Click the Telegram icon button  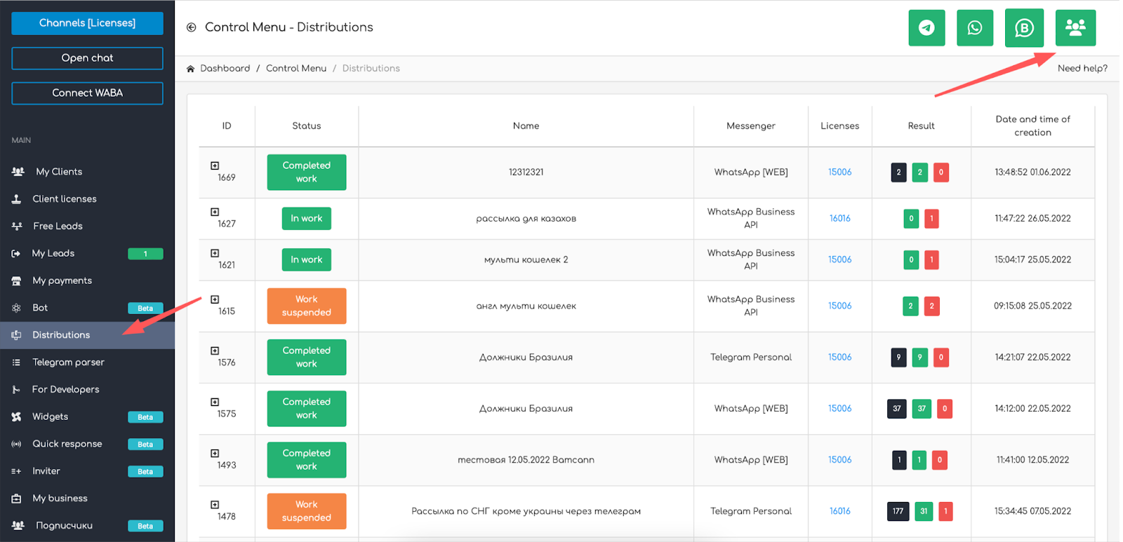pyautogui.click(x=926, y=28)
